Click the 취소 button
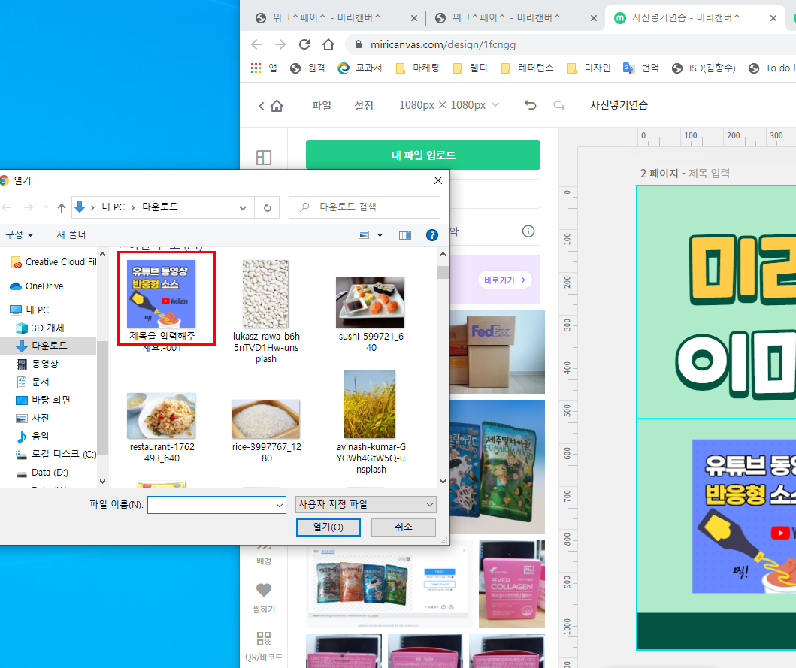Screen dimensions: 796x668 (404, 527)
